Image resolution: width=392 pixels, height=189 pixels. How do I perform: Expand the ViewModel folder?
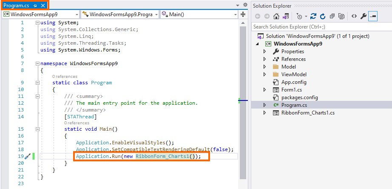coord(265,74)
